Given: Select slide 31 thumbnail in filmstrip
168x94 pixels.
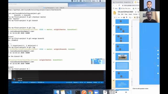Looking at the screenshot, I should [122, 48].
